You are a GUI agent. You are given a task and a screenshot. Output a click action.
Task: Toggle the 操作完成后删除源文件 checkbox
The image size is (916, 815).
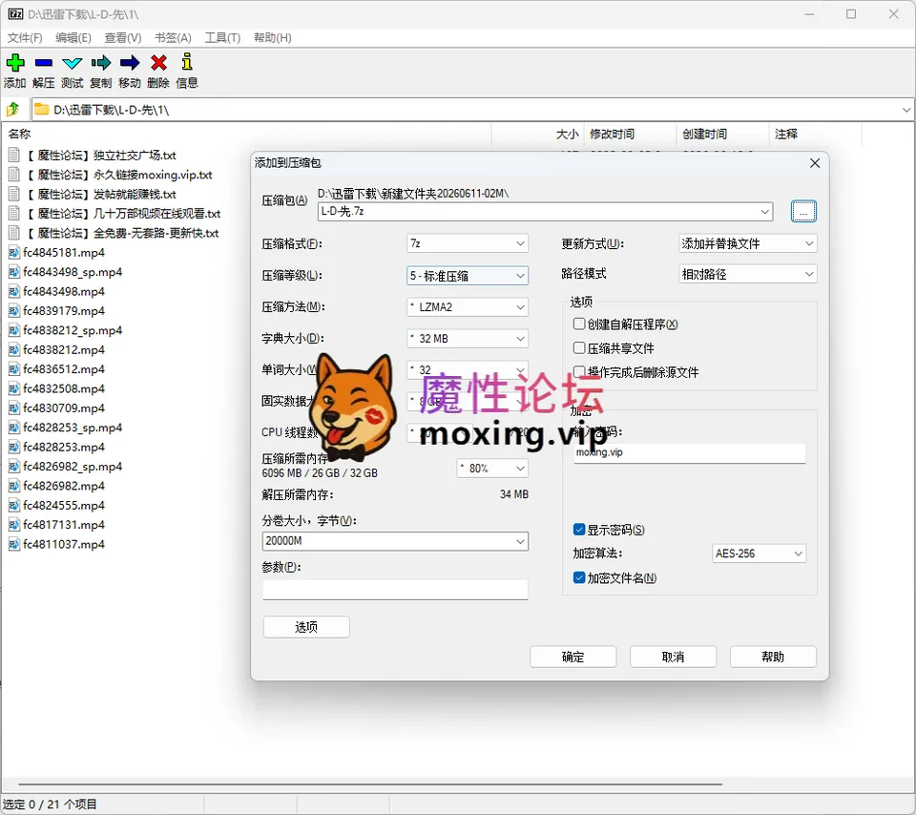click(579, 372)
